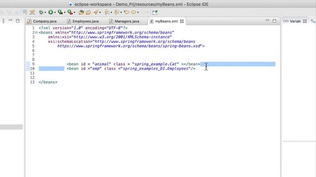Expand the Back history dropdown arrow
316x177 pixels.
coord(138,12)
